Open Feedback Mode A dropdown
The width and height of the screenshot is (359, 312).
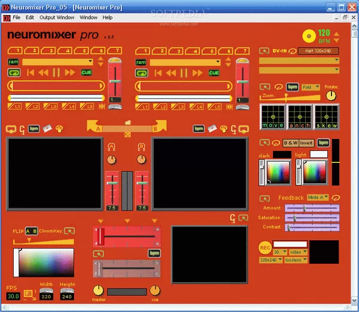coord(318,198)
